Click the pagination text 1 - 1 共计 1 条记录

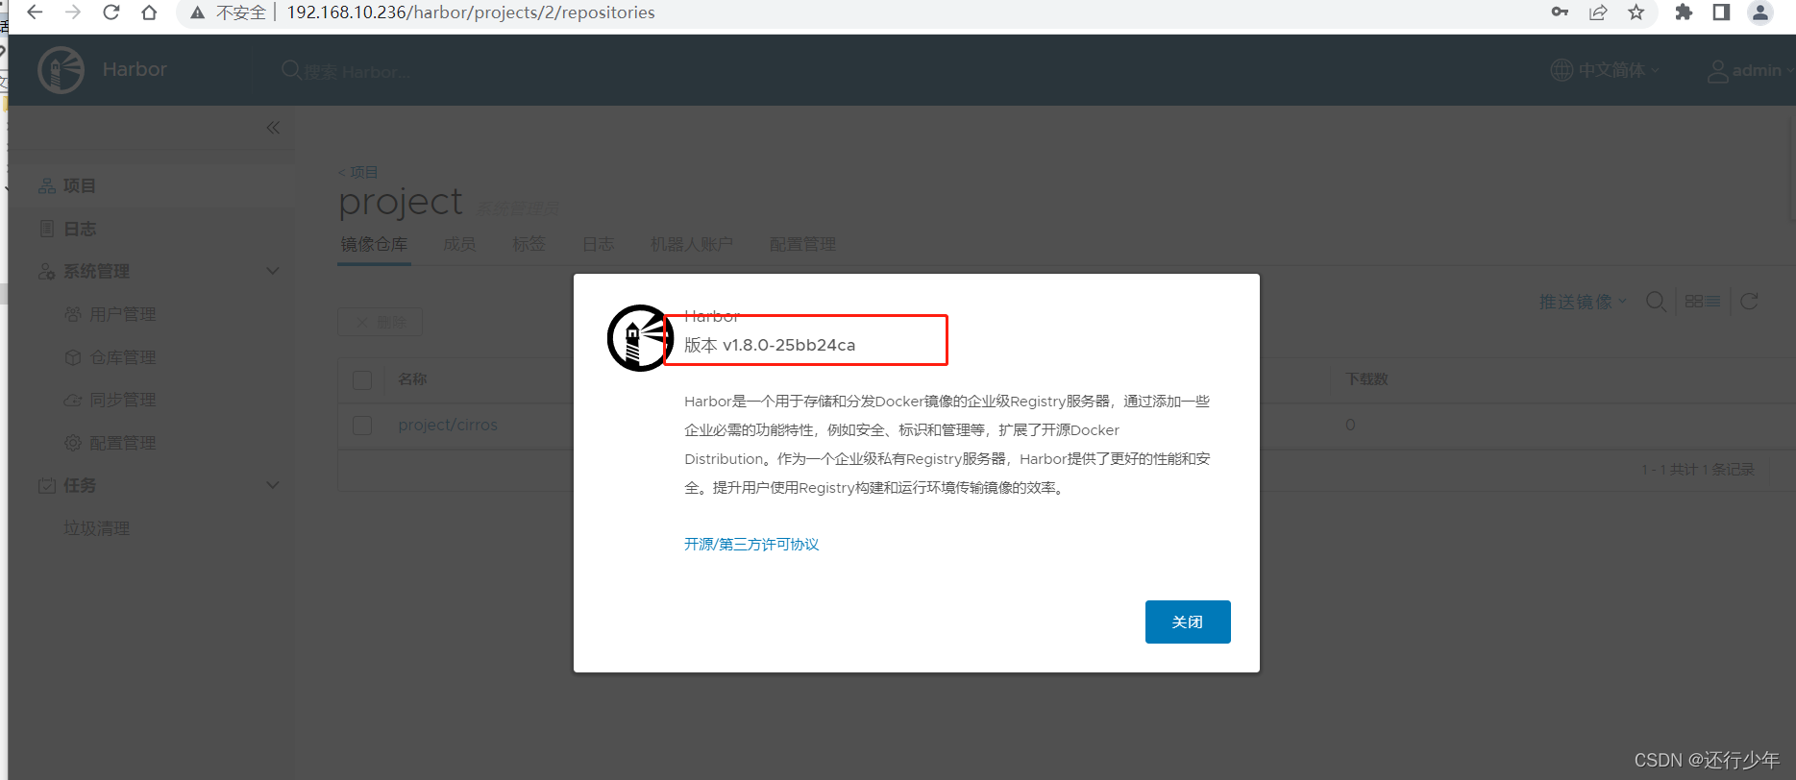(x=1698, y=469)
